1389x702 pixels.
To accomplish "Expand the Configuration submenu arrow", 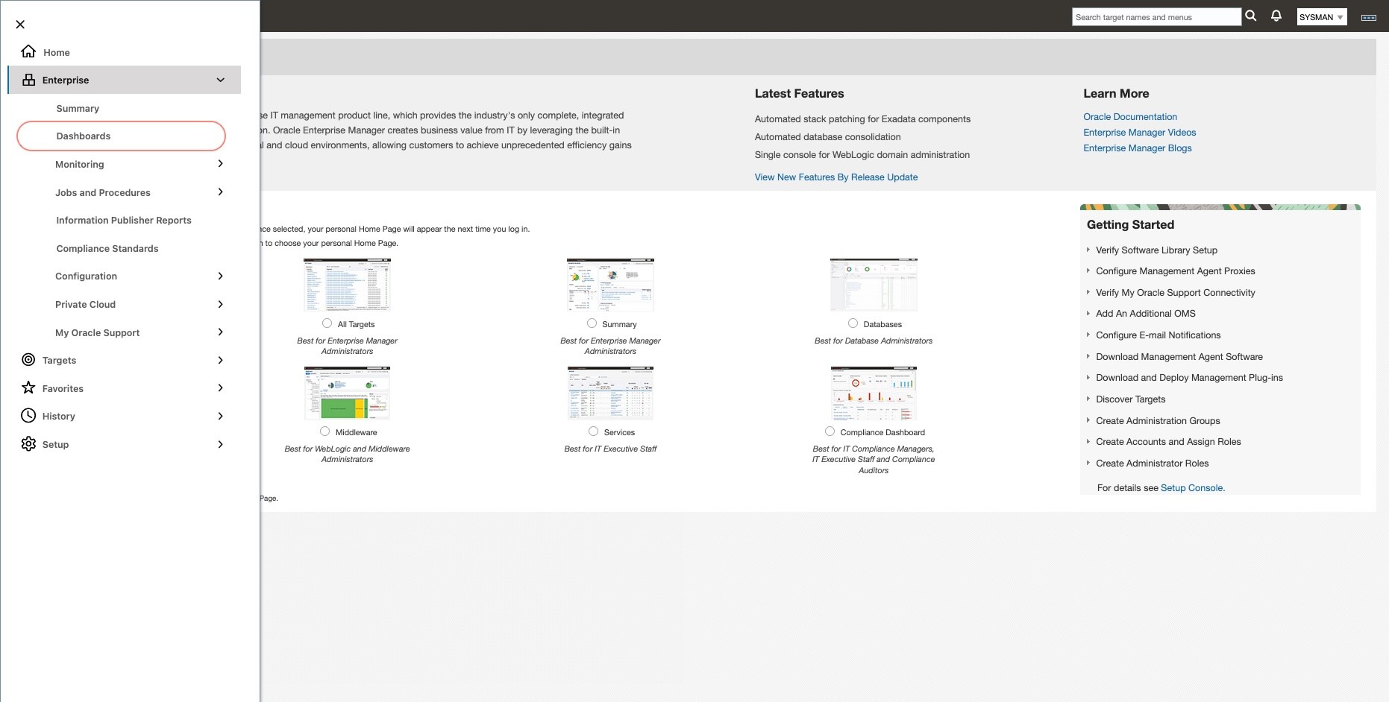I will click(x=220, y=276).
